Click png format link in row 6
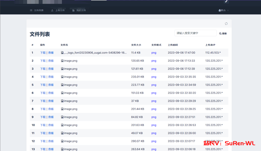 [154, 93]
